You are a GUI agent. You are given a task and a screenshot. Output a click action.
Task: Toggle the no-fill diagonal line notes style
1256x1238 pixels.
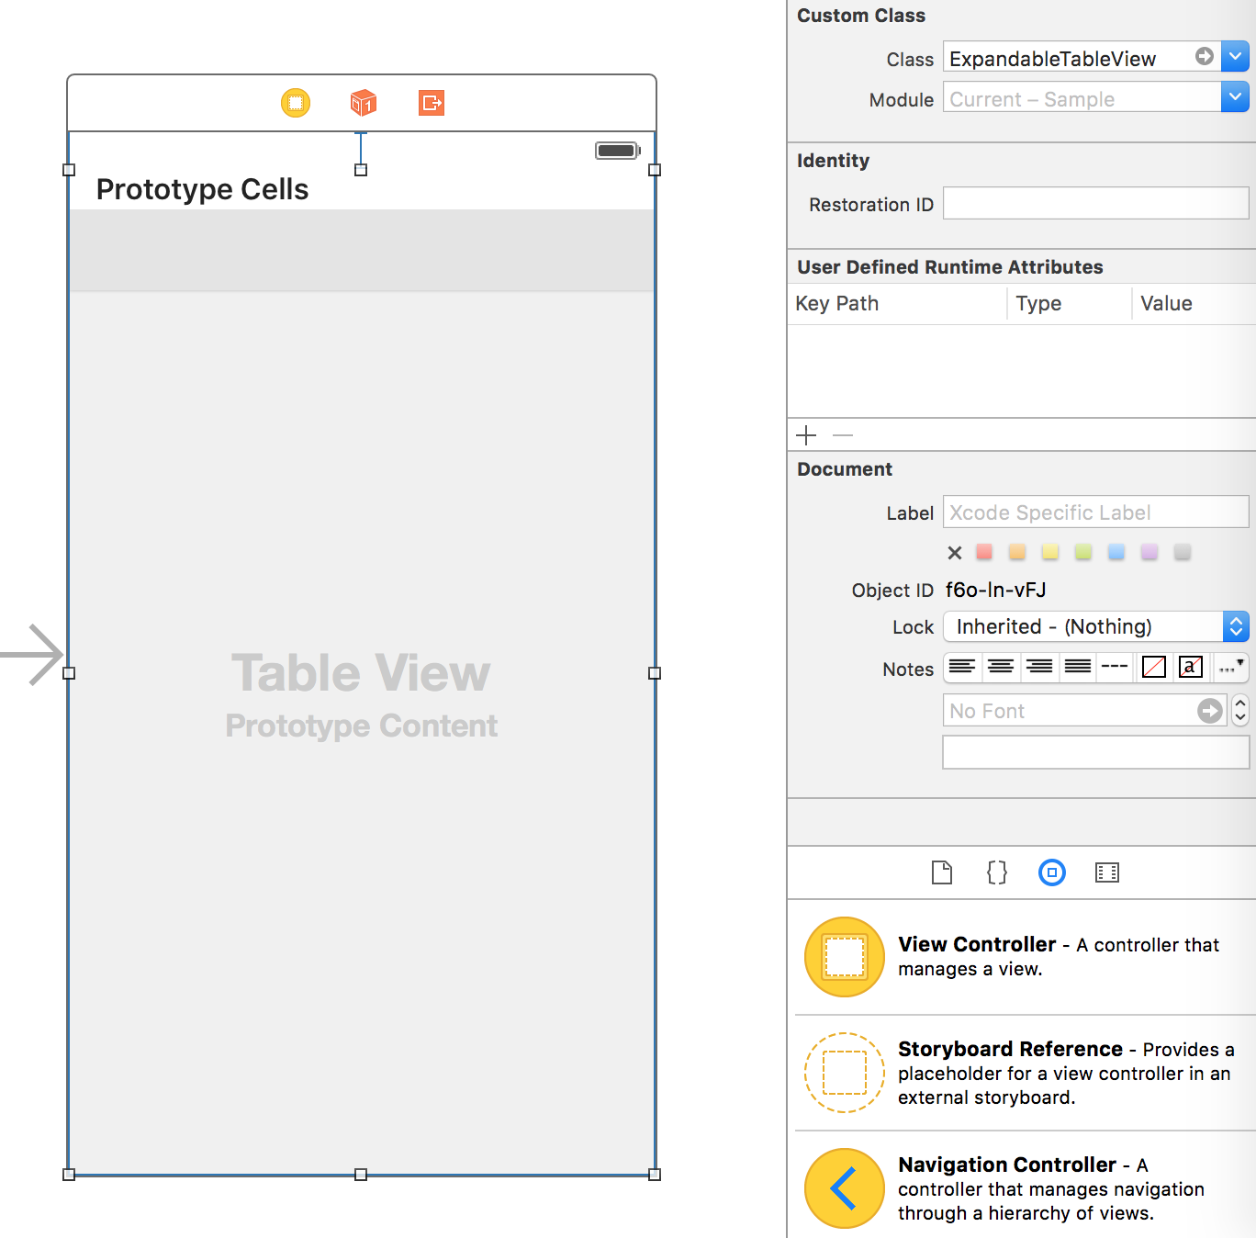point(1153,668)
